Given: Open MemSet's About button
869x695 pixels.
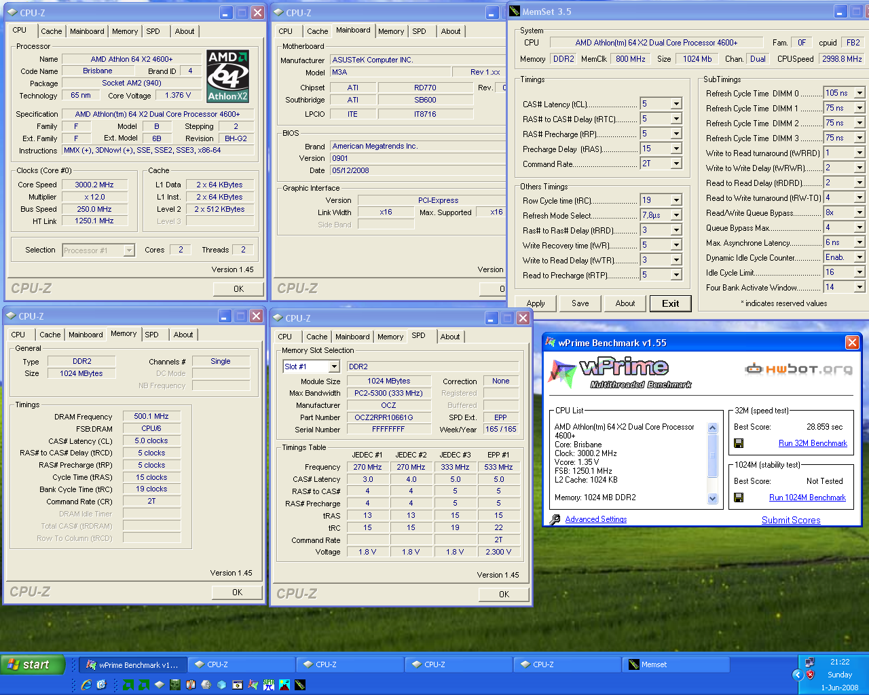Looking at the screenshot, I should pos(625,303).
